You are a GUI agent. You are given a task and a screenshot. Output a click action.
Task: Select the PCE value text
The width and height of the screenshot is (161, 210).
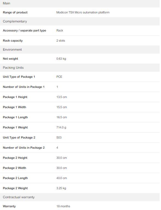click(x=59, y=77)
